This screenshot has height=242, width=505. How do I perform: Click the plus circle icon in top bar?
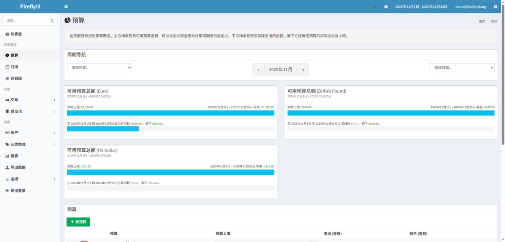(495, 6)
